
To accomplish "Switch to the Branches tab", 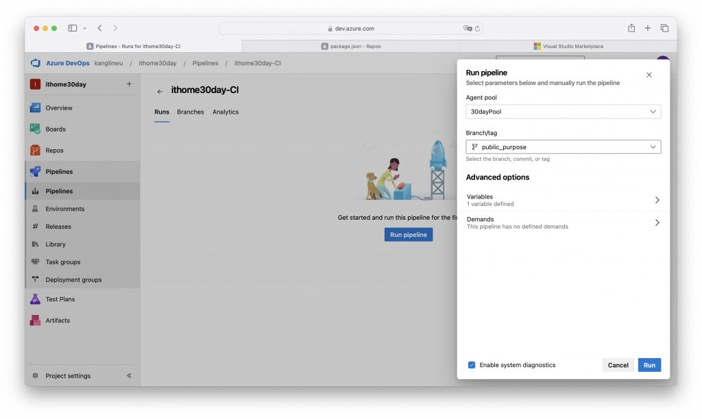I will click(191, 112).
